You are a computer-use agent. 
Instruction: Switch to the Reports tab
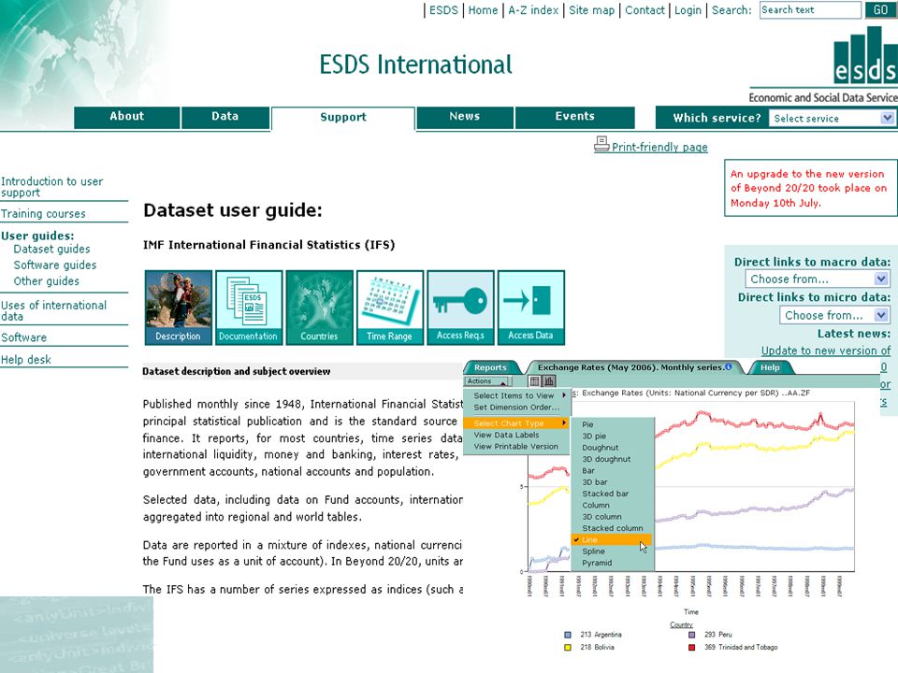click(x=490, y=367)
